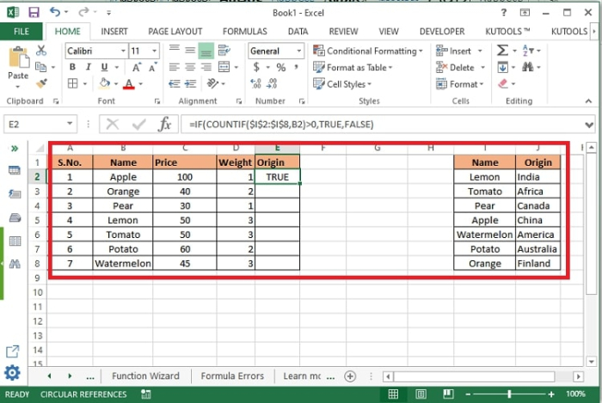Viewport: 602px width, 403px height.
Task: Open Conditional Formatting dropdown
Action: (368, 51)
